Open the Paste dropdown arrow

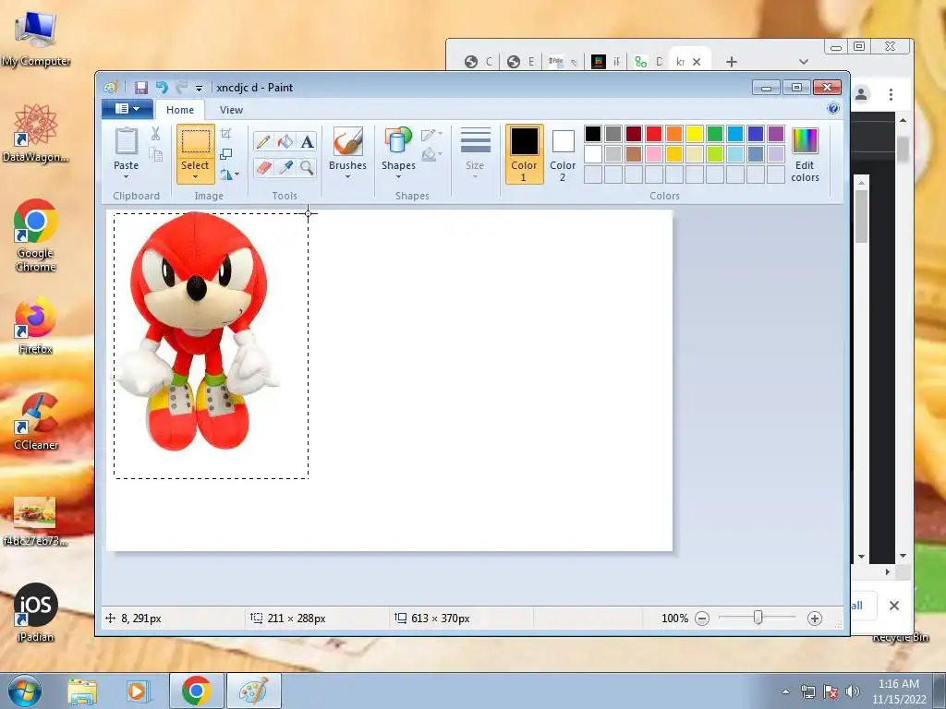point(126,176)
